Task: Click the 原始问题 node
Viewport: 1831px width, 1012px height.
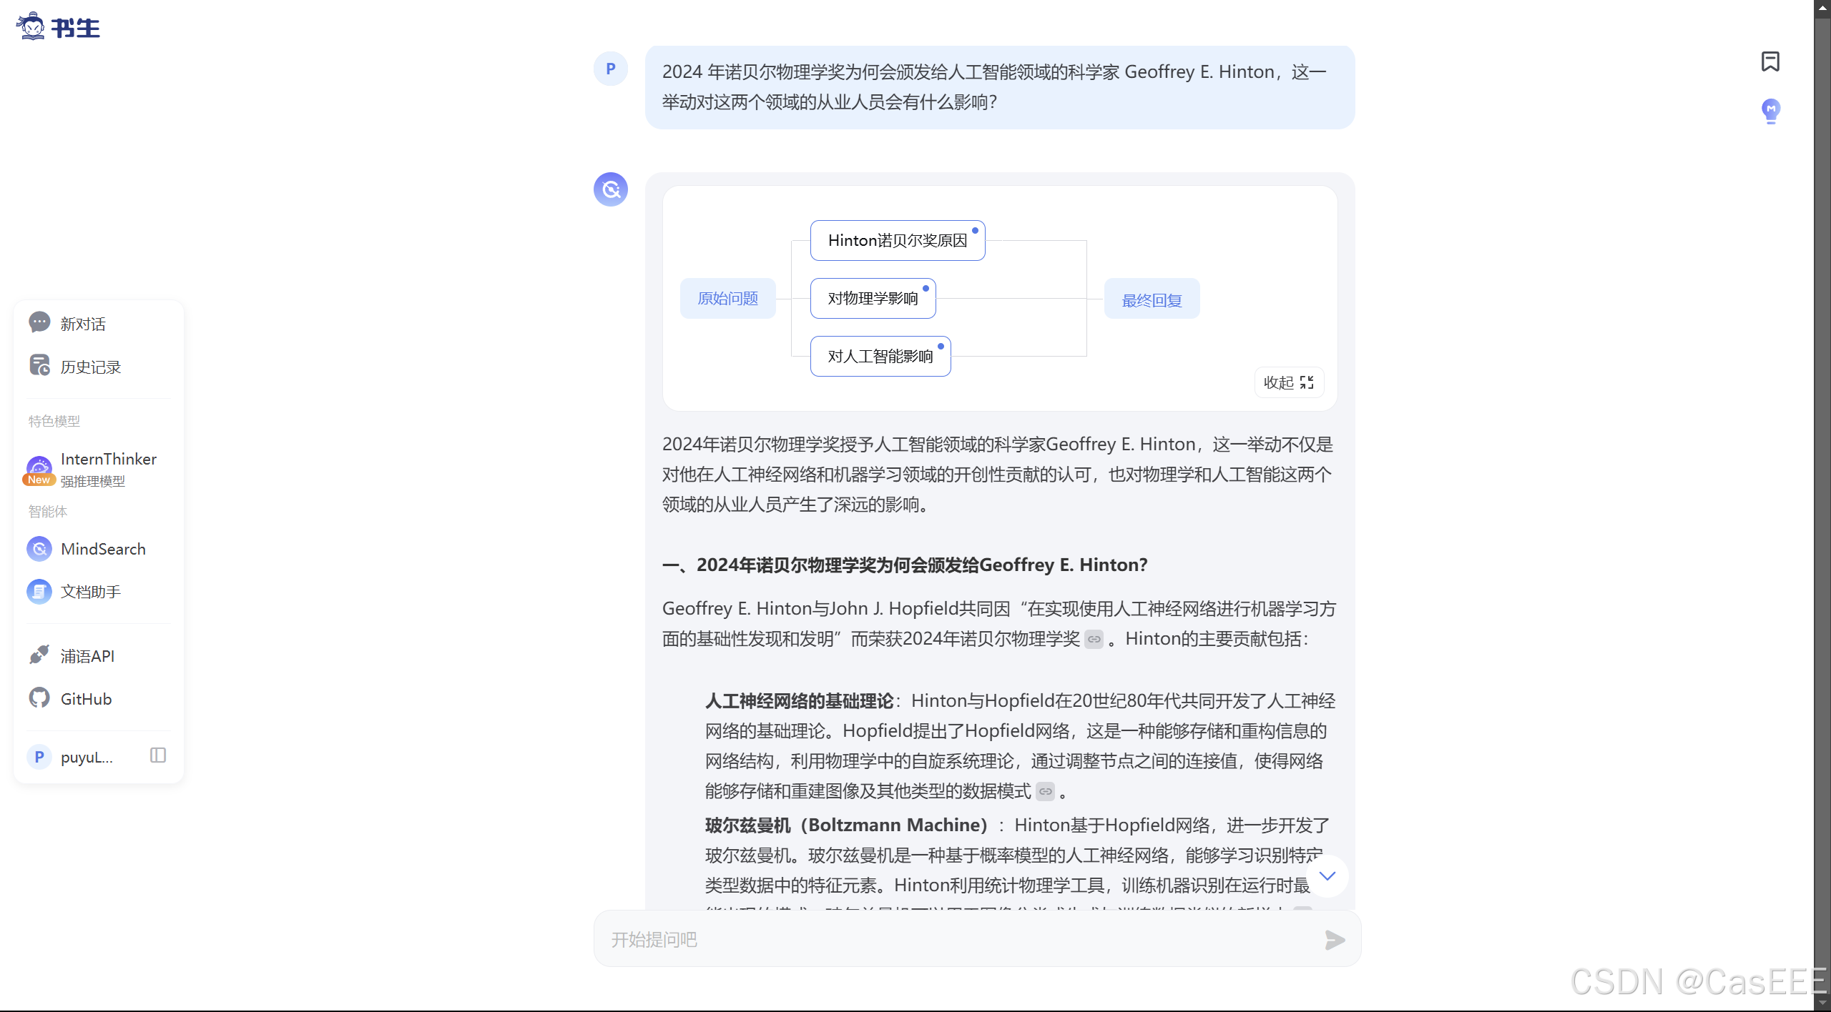Action: (x=727, y=299)
